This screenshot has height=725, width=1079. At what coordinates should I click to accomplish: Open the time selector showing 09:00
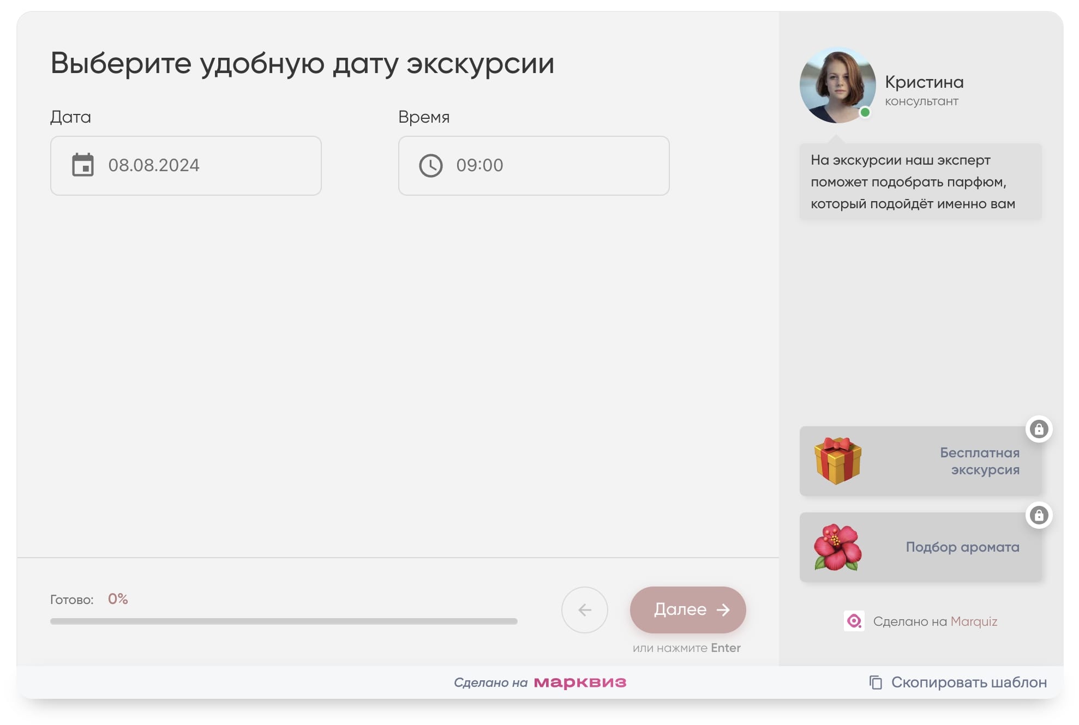coord(533,166)
